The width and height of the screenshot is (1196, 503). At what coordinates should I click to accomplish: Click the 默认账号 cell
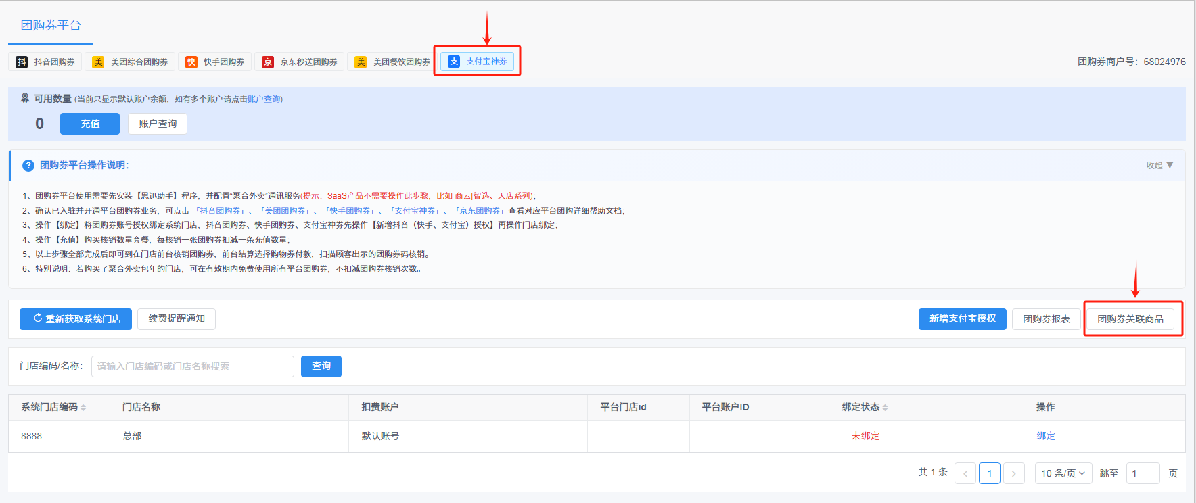(x=380, y=436)
